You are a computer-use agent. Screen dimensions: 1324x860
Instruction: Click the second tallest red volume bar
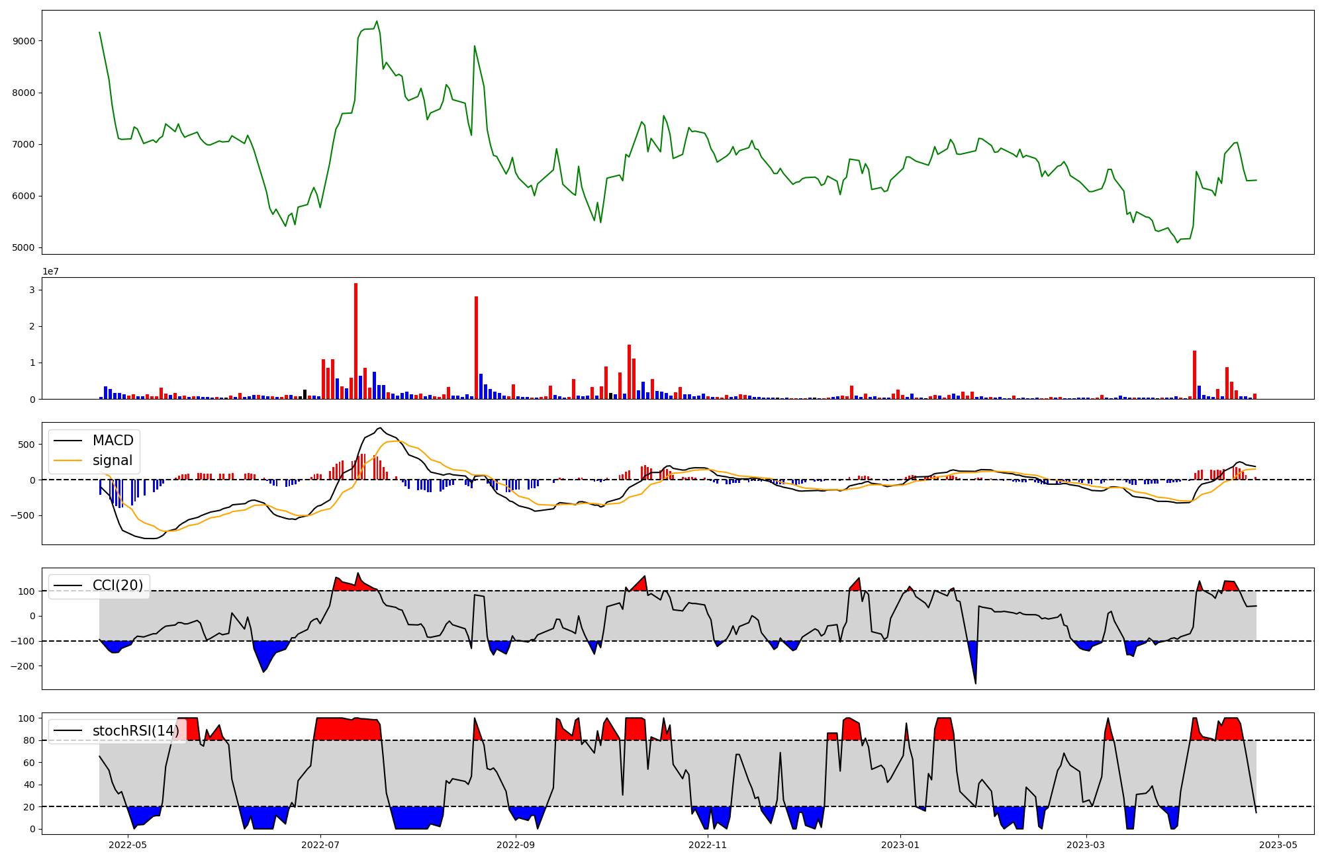tap(476, 347)
